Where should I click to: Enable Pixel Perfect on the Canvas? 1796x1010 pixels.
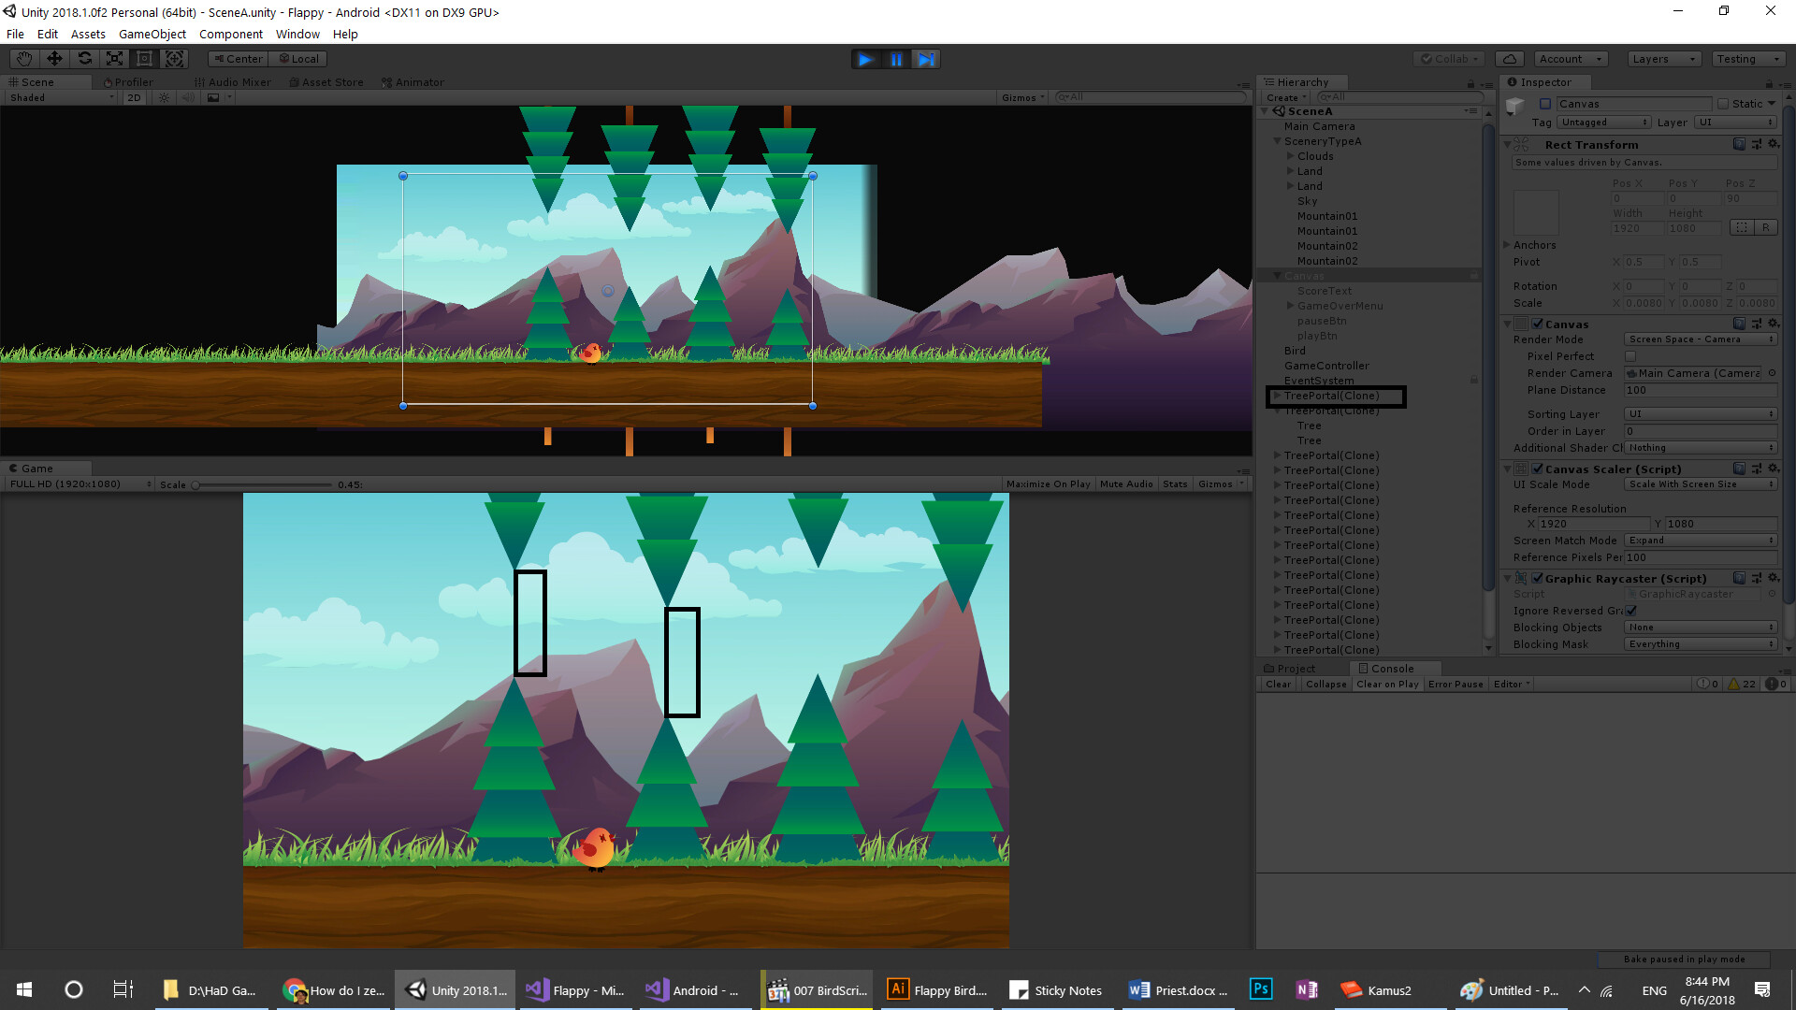click(x=1631, y=356)
